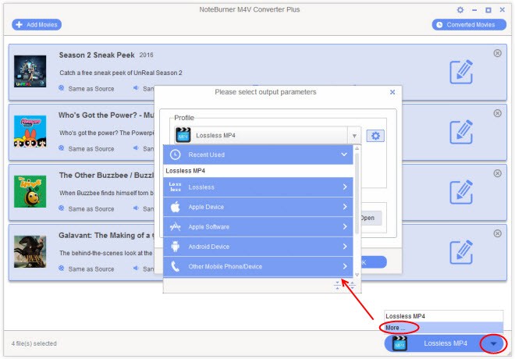The height and width of the screenshot is (359, 515).
Task: Click the Lossless category icon
Action: 175,187
